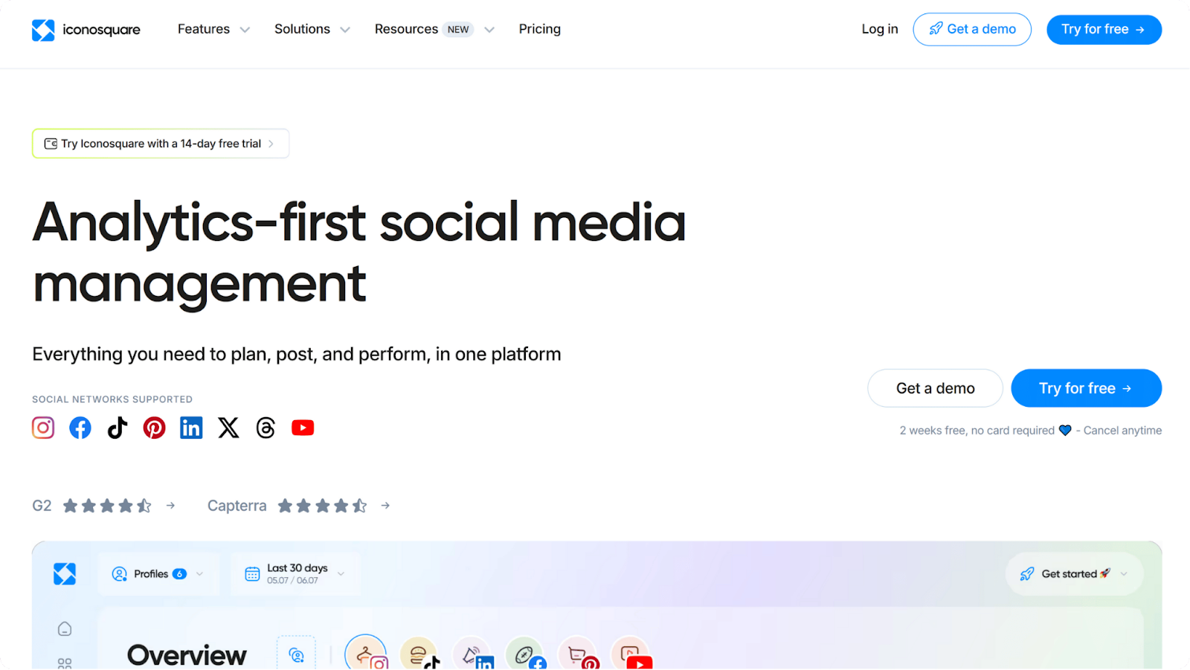Click the Iconosquare logo in the navbar
Screen dimensions: 1190x670
(86, 30)
